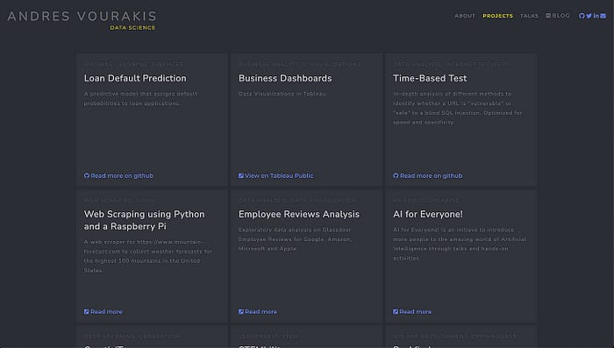
Task: Click the 'Leadership, STEM' category label
Action: click(x=268, y=337)
